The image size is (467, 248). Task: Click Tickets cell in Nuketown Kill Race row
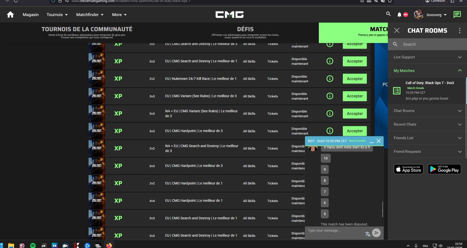(x=273, y=79)
